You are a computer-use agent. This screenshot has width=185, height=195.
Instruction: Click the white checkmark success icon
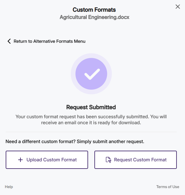point(92,74)
